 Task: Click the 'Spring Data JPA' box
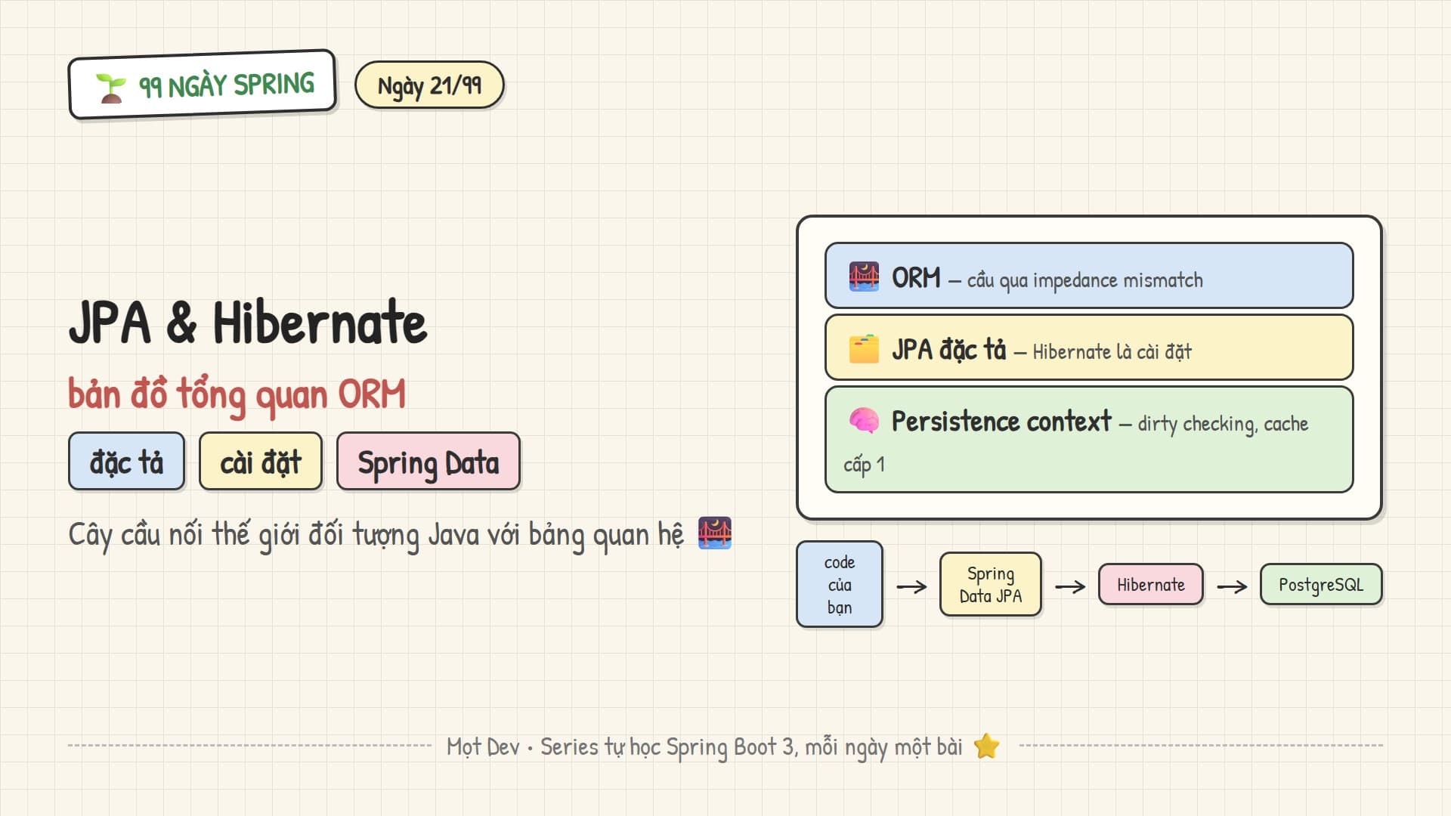click(x=991, y=585)
